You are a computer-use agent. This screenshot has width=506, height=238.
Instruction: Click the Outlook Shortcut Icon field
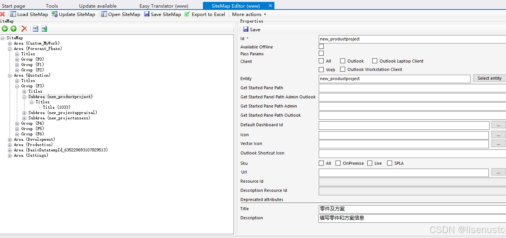412,153
